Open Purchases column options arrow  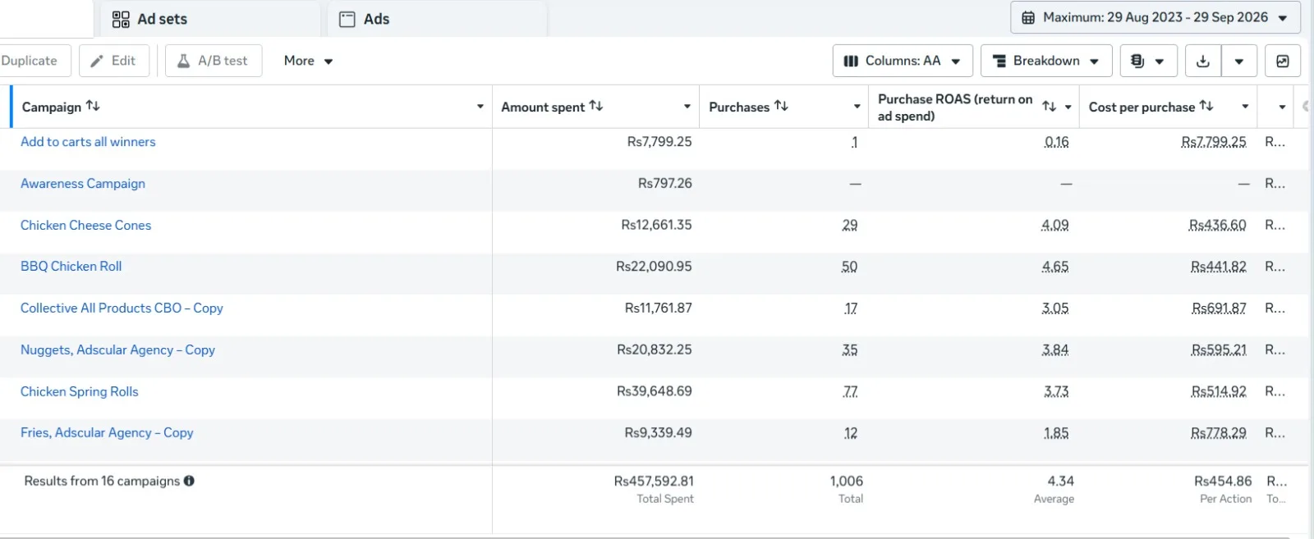click(857, 107)
